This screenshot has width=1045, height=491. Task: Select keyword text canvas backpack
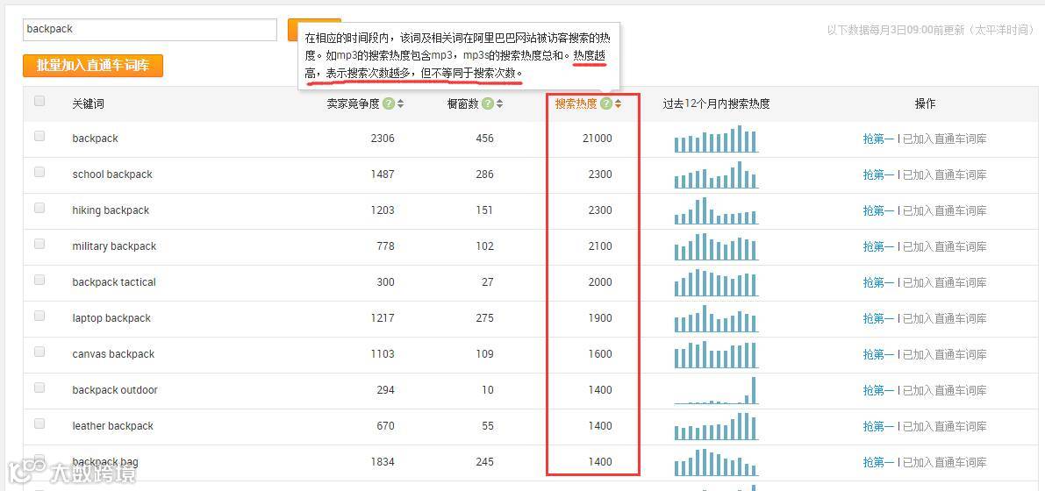point(113,354)
